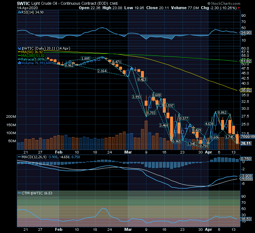Click the 3.468 retracement label
This screenshot has width=255, height=233.
(x=164, y=125)
